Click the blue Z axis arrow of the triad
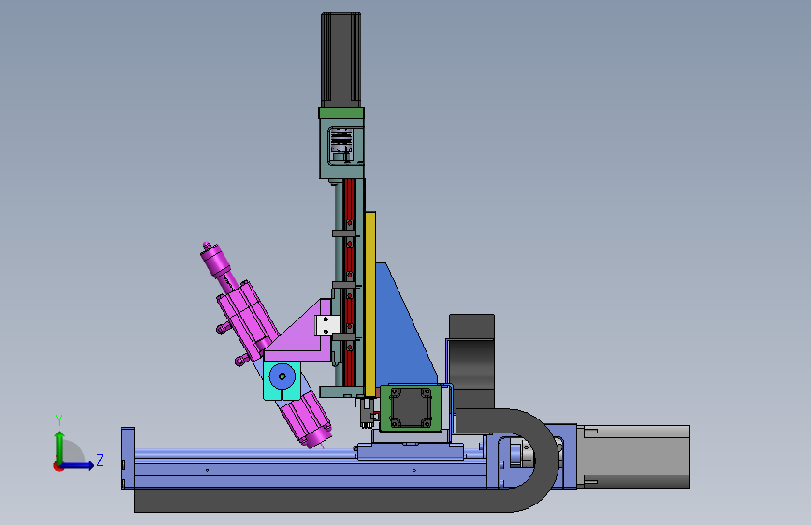 78,465
